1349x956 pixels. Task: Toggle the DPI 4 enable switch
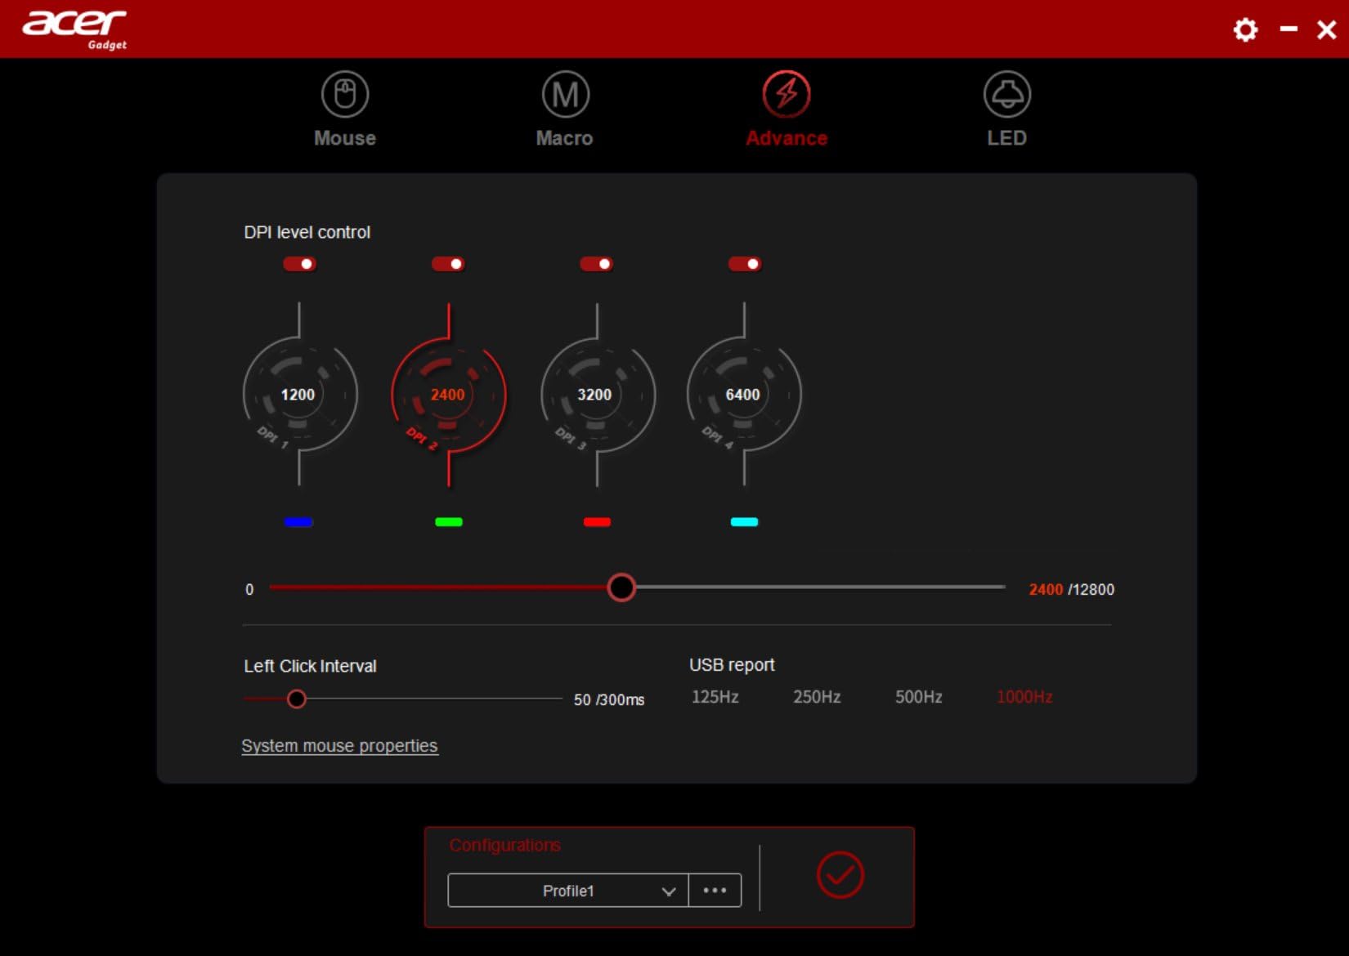coord(745,264)
